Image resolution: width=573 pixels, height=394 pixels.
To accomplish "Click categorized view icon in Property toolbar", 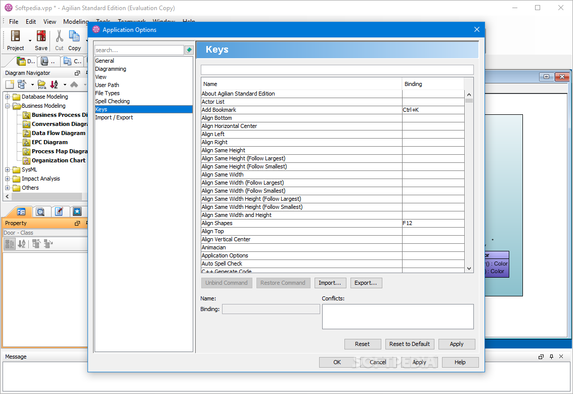I will 10,244.
